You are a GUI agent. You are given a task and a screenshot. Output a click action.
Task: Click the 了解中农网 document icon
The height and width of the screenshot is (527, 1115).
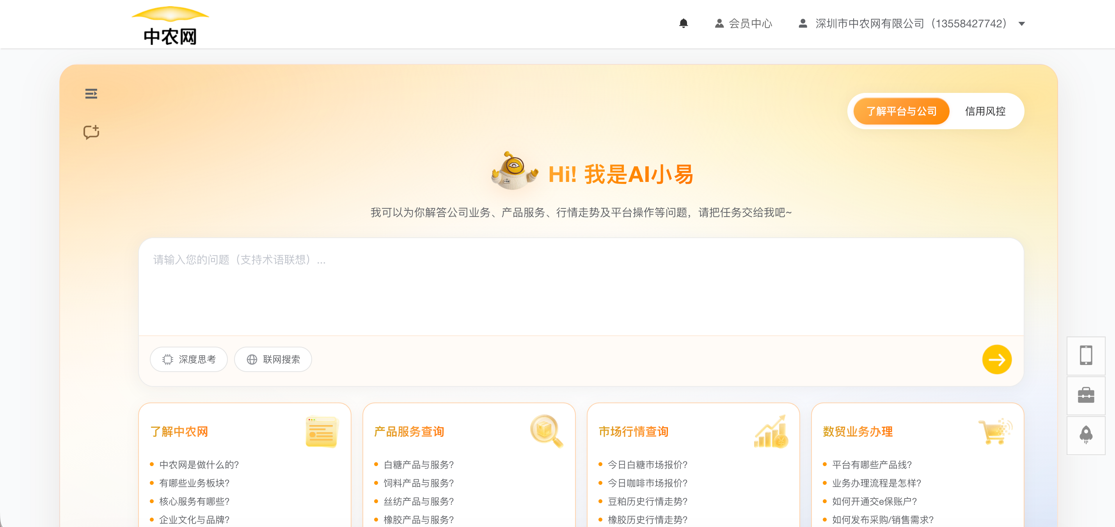321,431
